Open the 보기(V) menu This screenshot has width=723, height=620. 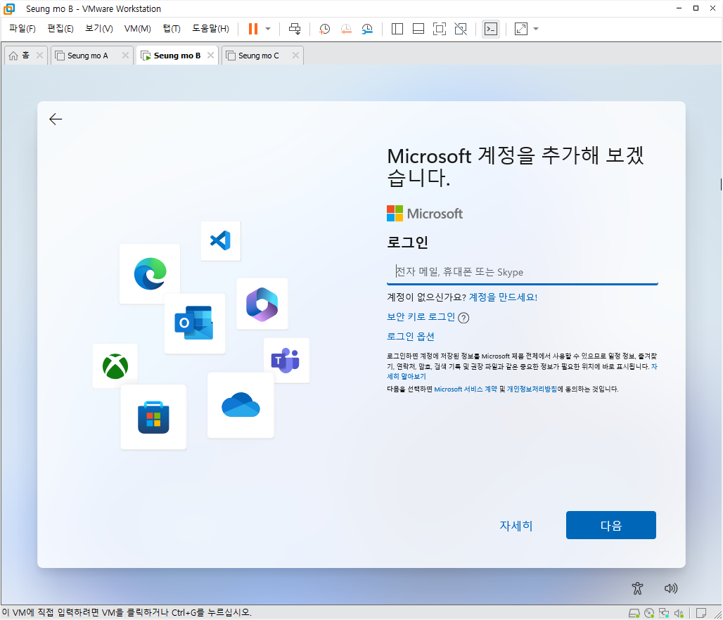point(99,29)
